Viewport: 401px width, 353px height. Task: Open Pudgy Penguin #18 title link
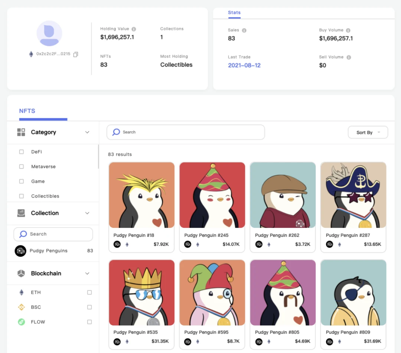click(134, 235)
